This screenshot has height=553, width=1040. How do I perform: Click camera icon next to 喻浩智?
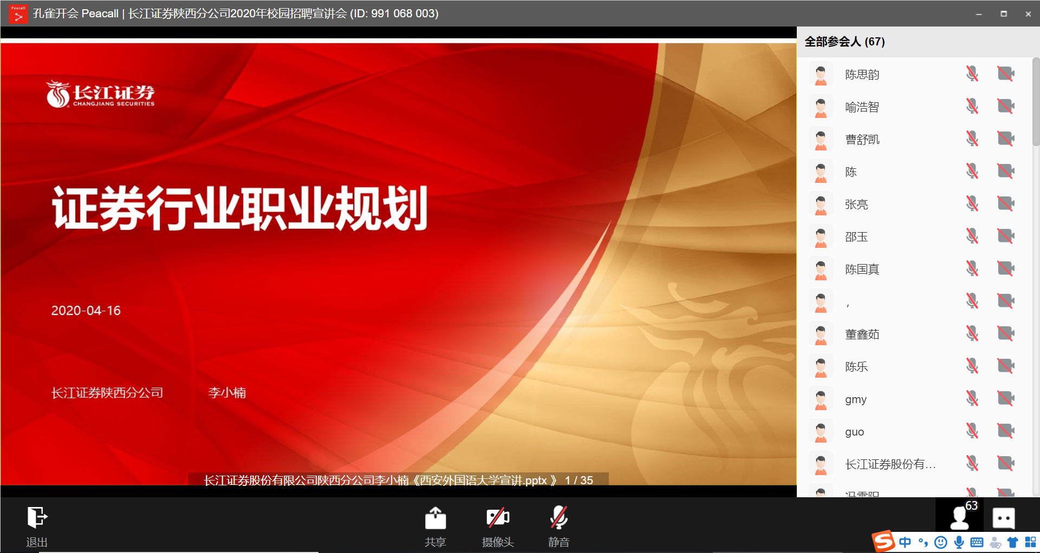coord(1006,106)
